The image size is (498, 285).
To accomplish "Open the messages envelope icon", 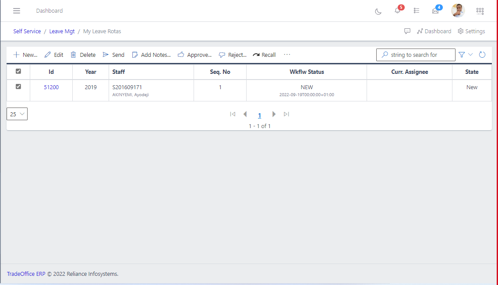I will [x=435, y=11].
